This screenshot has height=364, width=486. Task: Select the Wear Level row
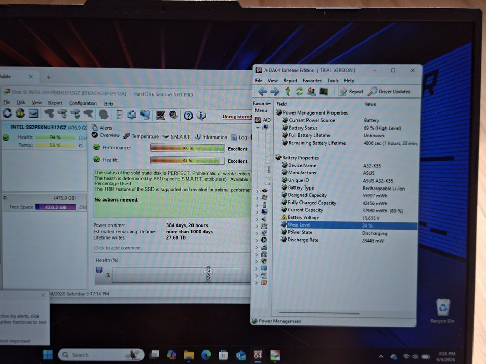click(x=349, y=225)
